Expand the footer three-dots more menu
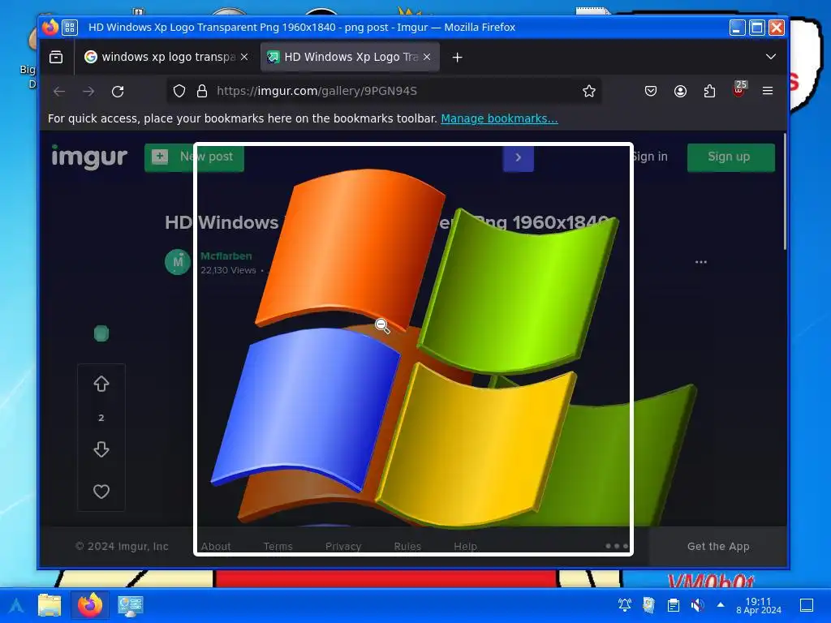This screenshot has height=623, width=831. 617,546
